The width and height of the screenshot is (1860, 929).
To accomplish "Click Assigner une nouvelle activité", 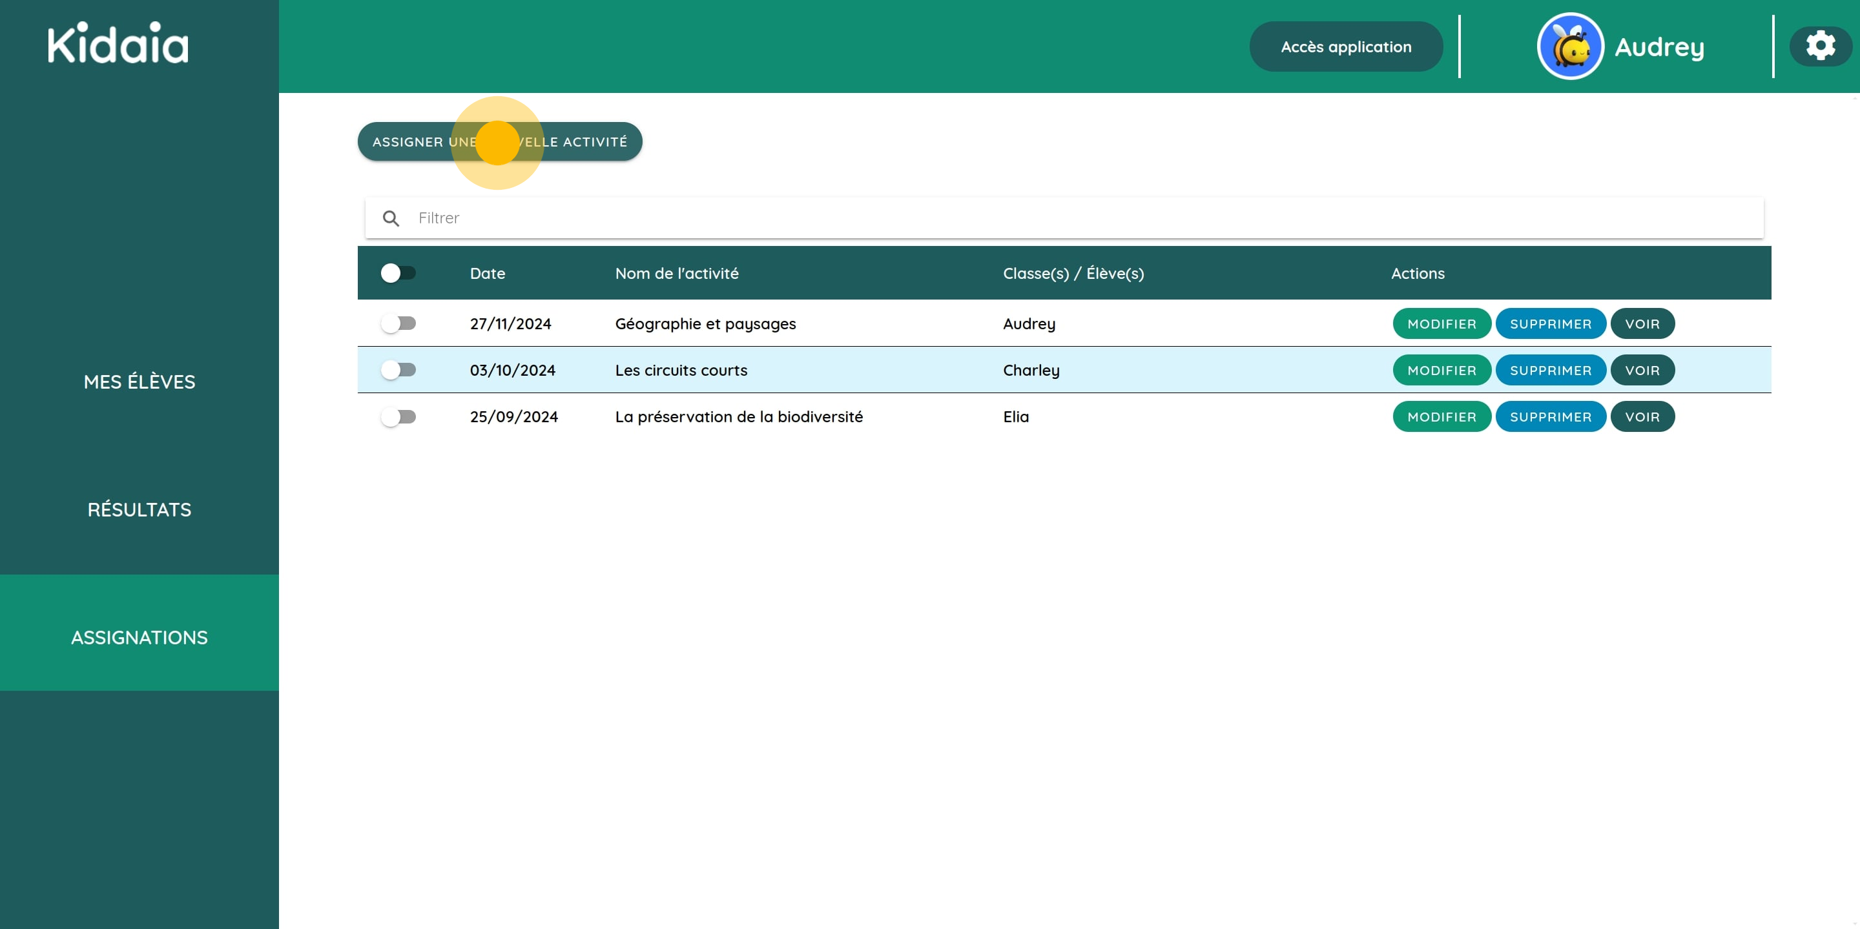I will pos(500,141).
